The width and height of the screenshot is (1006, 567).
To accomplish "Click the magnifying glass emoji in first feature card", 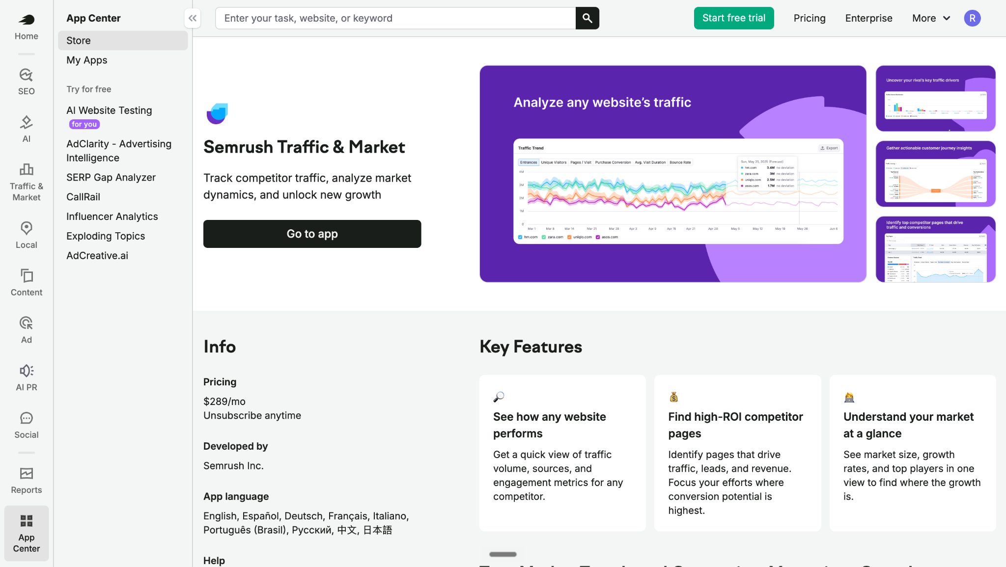I will 499,397.
